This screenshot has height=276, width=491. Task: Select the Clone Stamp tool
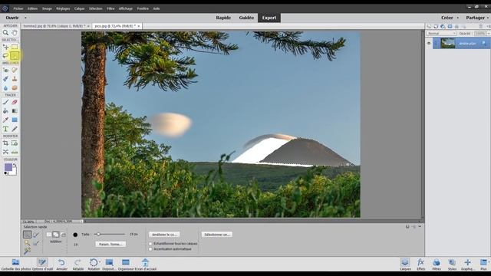(15, 79)
